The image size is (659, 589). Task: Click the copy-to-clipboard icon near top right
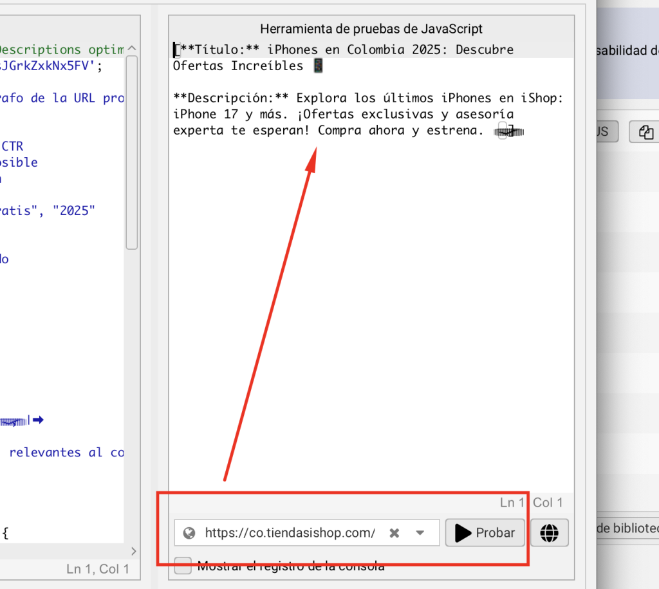pyautogui.click(x=645, y=131)
